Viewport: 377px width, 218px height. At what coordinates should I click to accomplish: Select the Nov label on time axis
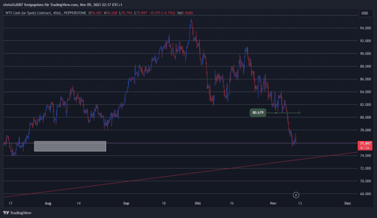pyautogui.click(x=273, y=204)
